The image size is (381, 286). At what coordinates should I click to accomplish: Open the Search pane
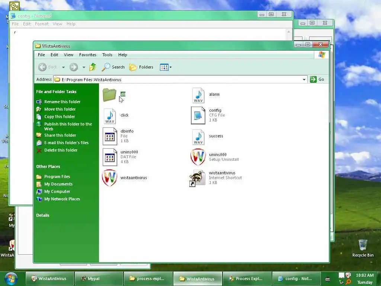113,67
